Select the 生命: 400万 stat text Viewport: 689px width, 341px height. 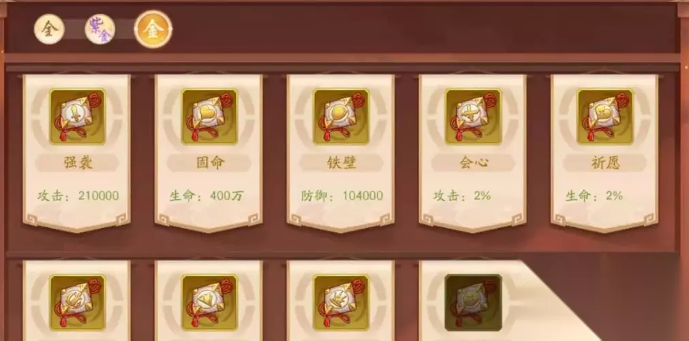[x=206, y=196]
